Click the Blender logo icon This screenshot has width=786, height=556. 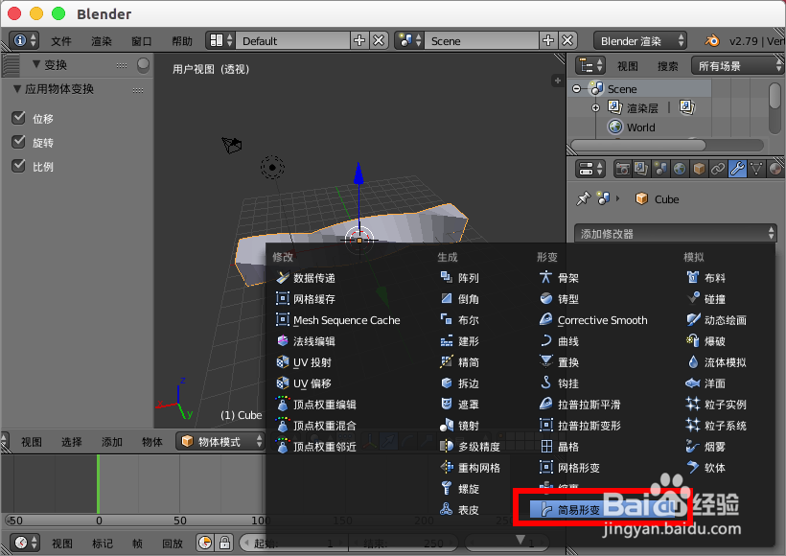(x=711, y=40)
